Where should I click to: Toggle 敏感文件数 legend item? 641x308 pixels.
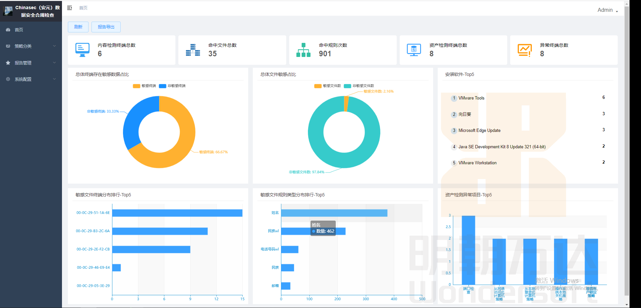pos(328,86)
